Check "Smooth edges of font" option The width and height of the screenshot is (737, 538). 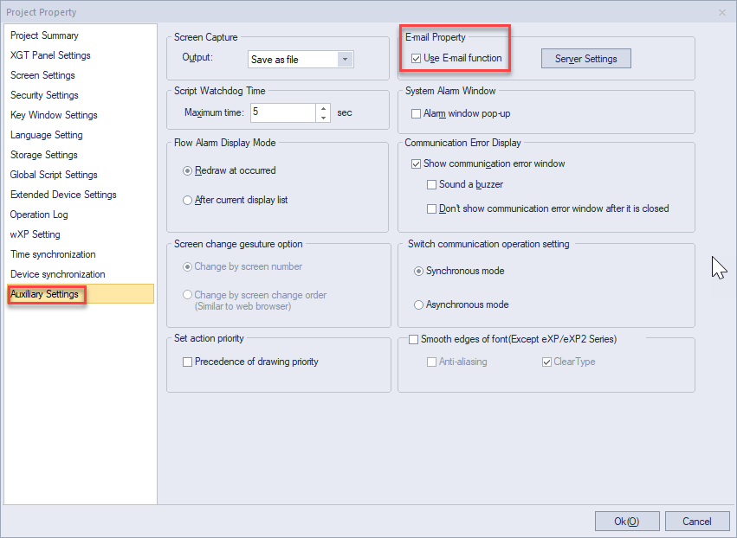point(413,339)
